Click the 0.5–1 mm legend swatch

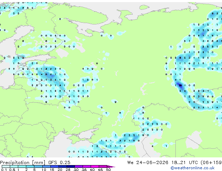(14, 166)
